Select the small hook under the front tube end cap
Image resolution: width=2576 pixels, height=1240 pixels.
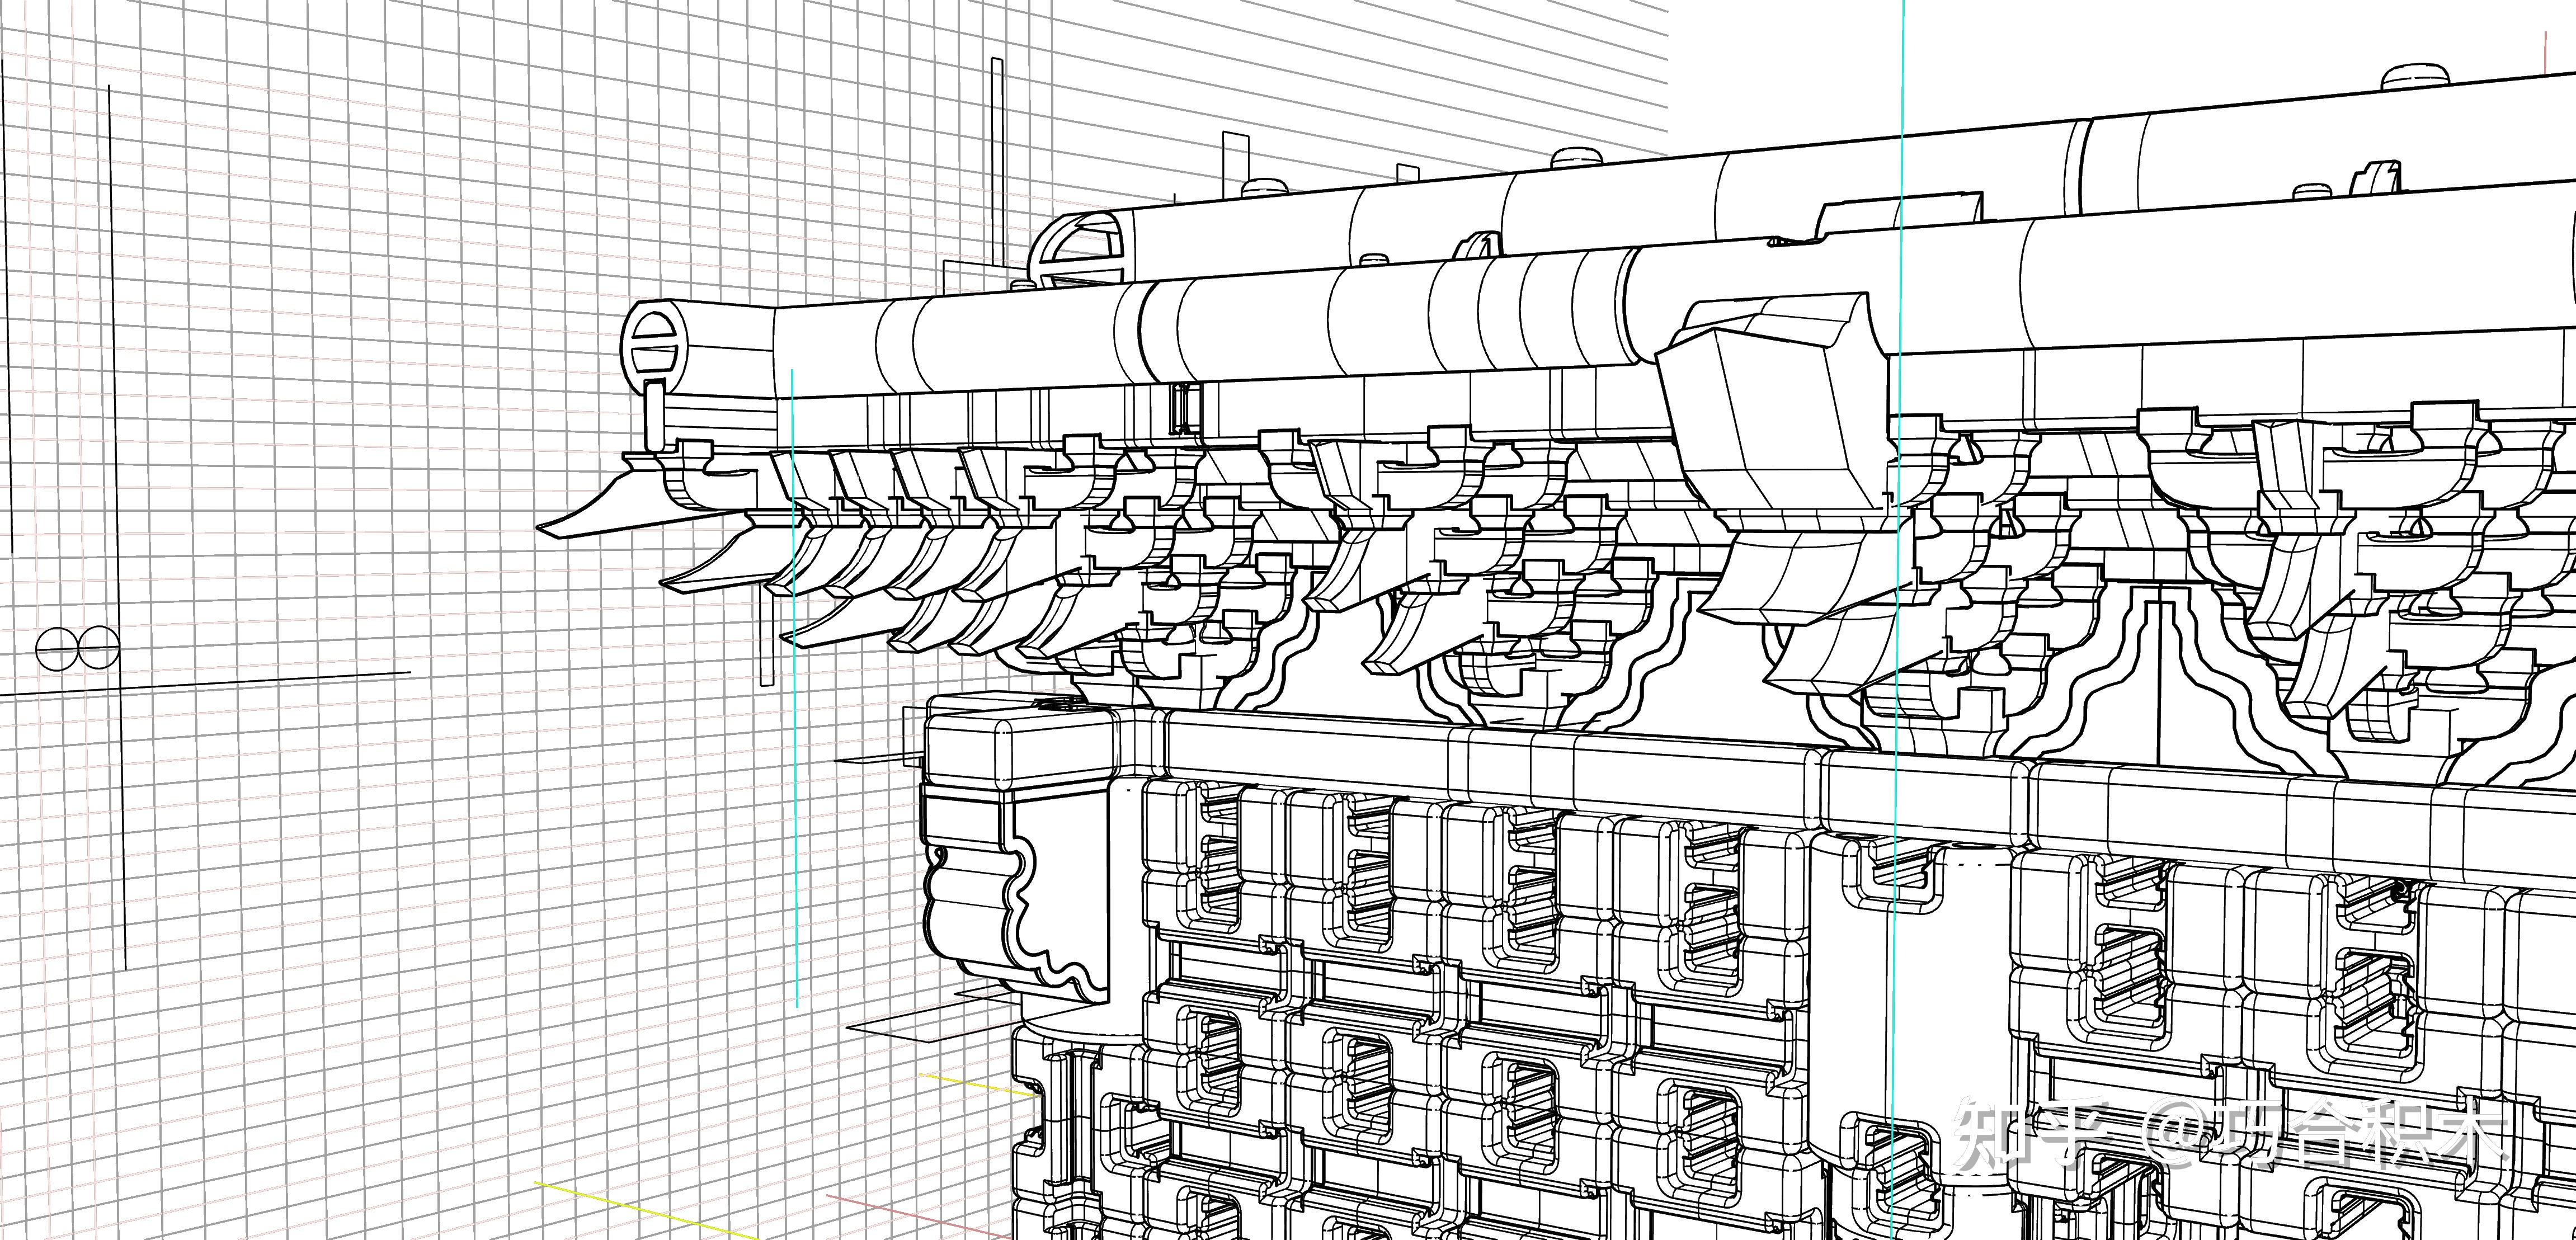click(655, 415)
